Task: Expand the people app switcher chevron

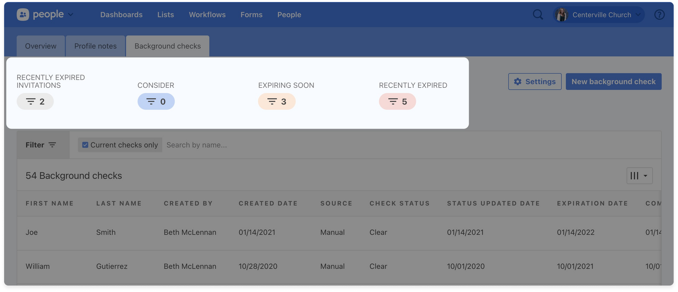Action: pyautogui.click(x=71, y=15)
